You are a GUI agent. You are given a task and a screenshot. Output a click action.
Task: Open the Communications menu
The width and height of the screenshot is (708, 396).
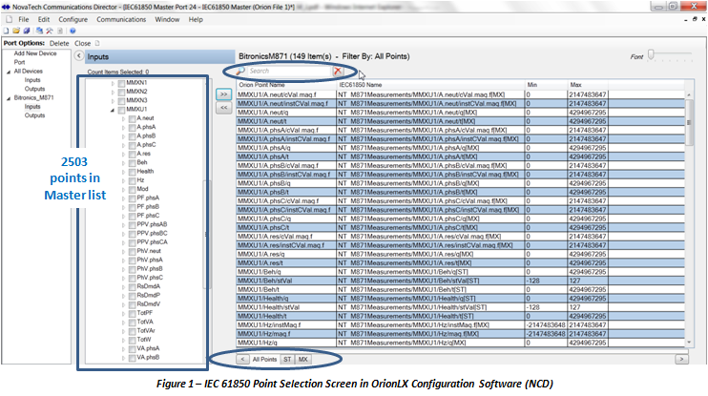click(x=121, y=19)
